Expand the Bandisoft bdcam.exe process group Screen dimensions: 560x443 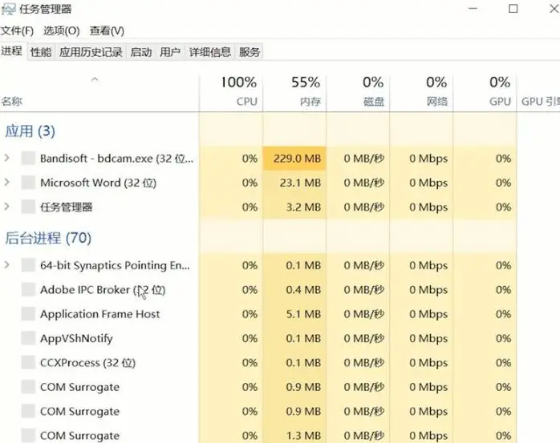point(7,159)
